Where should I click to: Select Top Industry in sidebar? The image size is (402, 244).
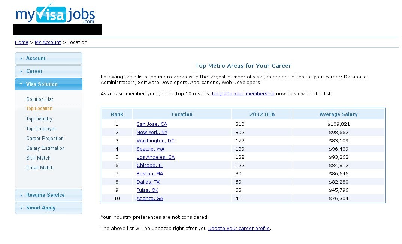coord(39,119)
